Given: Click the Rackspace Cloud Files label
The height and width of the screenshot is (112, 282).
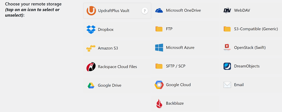Looking at the screenshot, I should [x=117, y=67].
